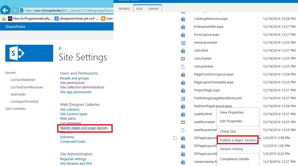
Task: Open dropdown arrow beside ShPageLayoutA item
Action: (x=260, y=138)
